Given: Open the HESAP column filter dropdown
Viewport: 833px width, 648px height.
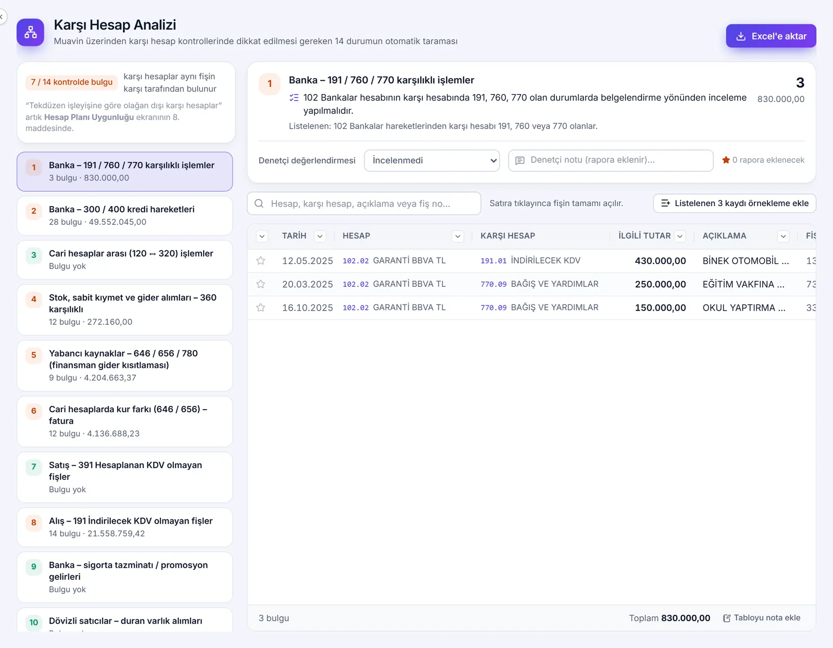Looking at the screenshot, I should (458, 236).
